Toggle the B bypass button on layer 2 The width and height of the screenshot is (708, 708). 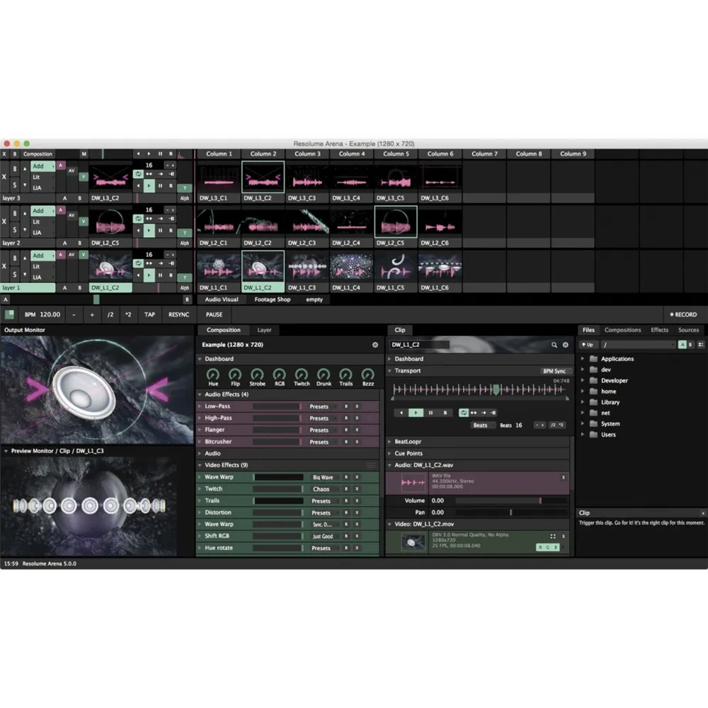[x=14, y=214]
